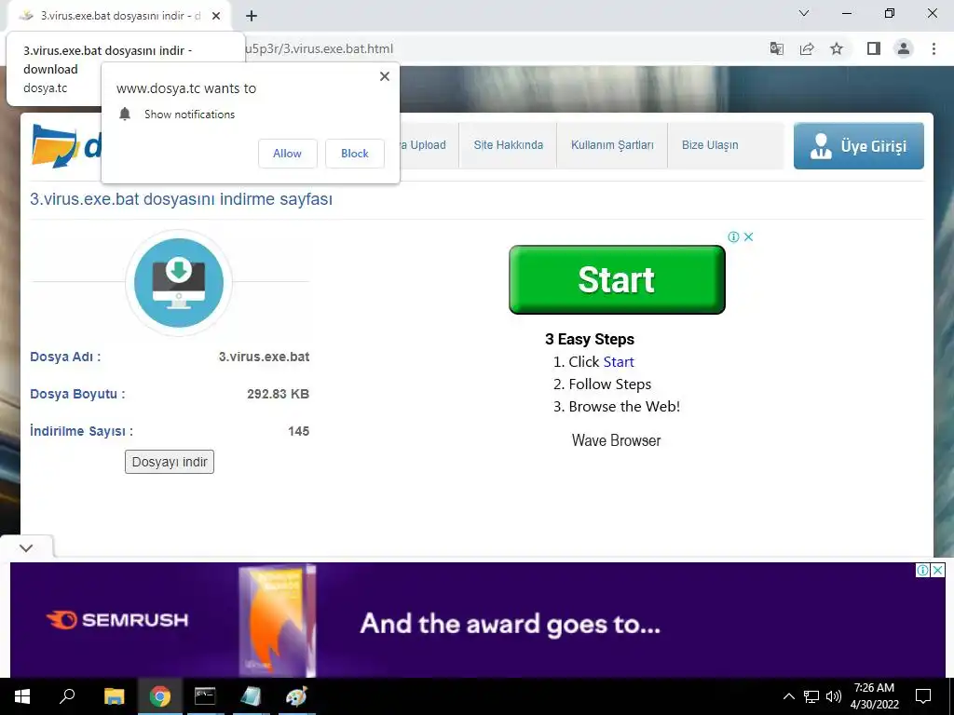Screen dimensions: 954x715
Task: Open Chrome's three-dot menu
Action: pyautogui.click(x=934, y=48)
